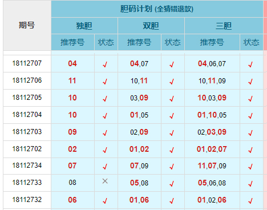Click 独胆 recommended number 08

72,183
